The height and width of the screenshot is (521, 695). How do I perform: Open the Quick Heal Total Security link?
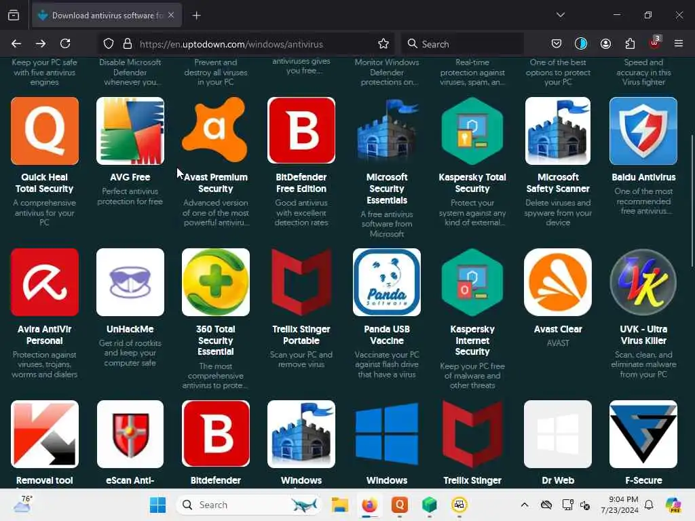point(44,183)
